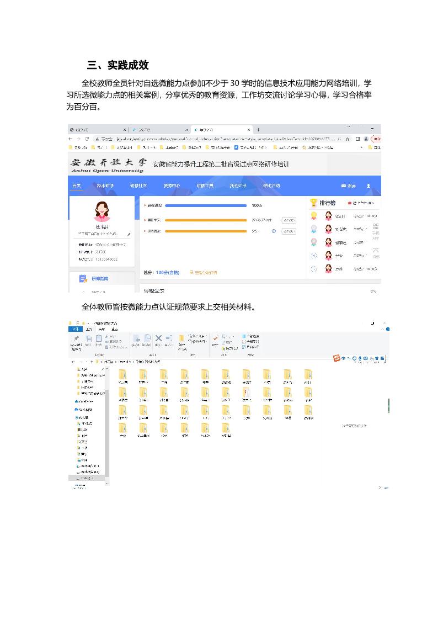The image size is (438, 620).
Task: Select the white document-style item among the folders
Action: [x=247, y=394]
